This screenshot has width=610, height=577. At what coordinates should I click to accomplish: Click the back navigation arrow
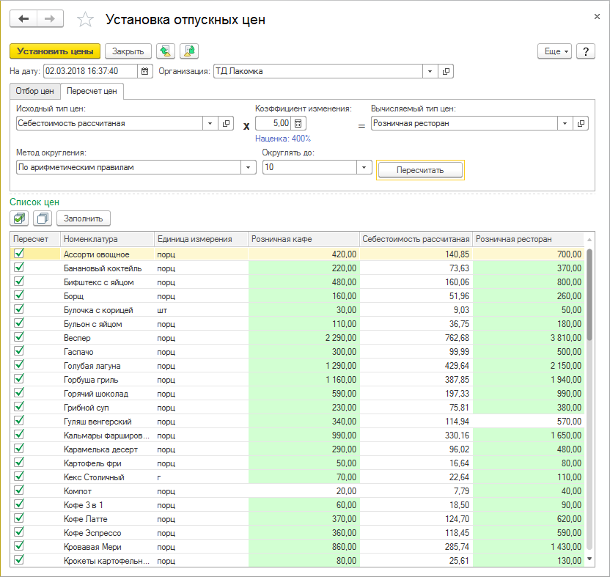click(23, 20)
